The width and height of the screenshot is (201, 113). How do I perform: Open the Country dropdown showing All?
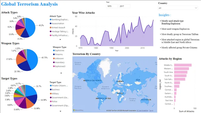178,8
